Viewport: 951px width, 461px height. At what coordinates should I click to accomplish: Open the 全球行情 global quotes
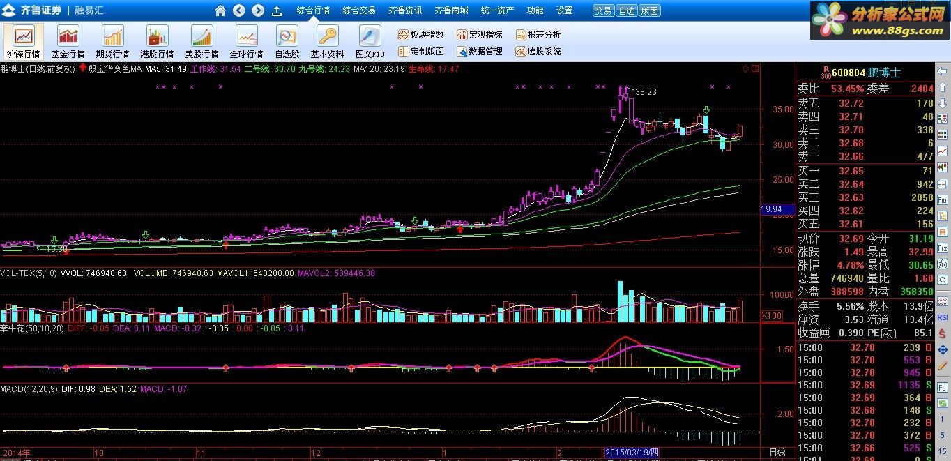[x=246, y=41]
